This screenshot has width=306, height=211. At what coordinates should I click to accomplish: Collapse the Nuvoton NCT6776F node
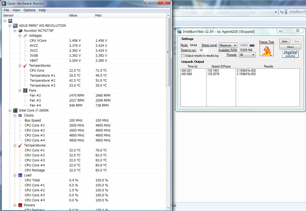(15, 31)
